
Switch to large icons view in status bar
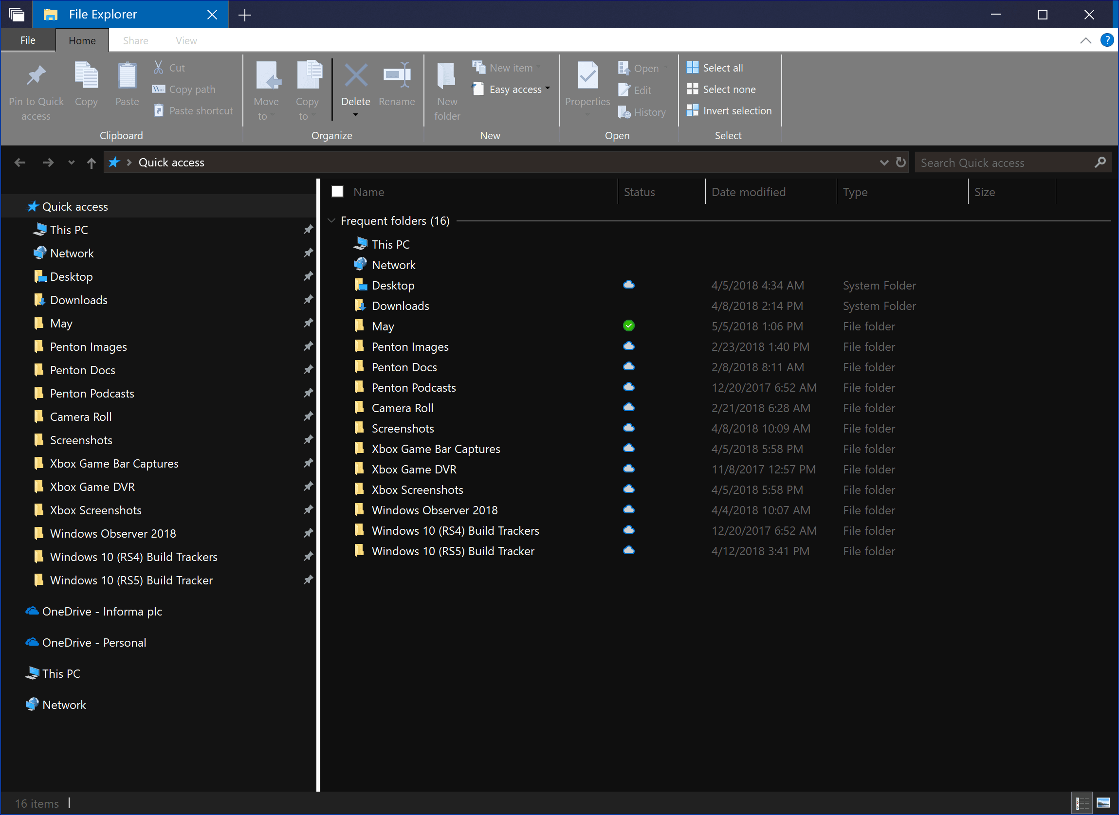pyautogui.click(x=1103, y=803)
